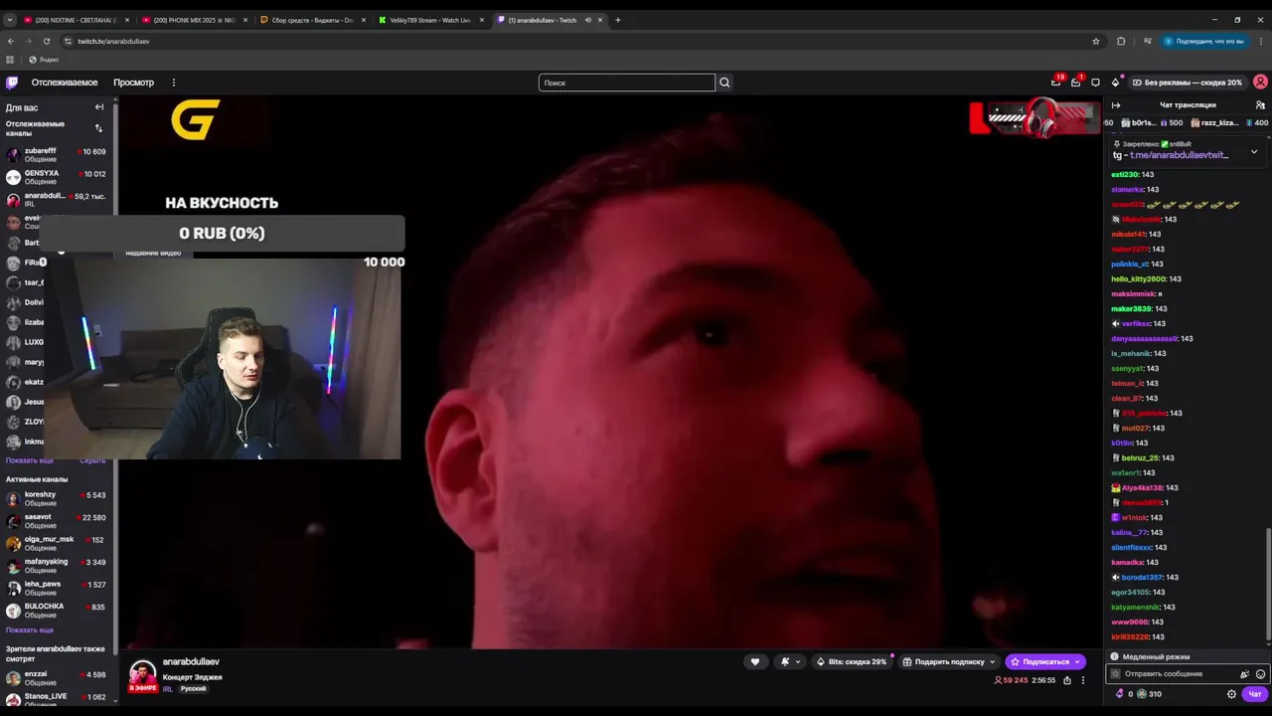
Task: Open GENSYXA channel in sidebar
Action: click(x=57, y=177)
